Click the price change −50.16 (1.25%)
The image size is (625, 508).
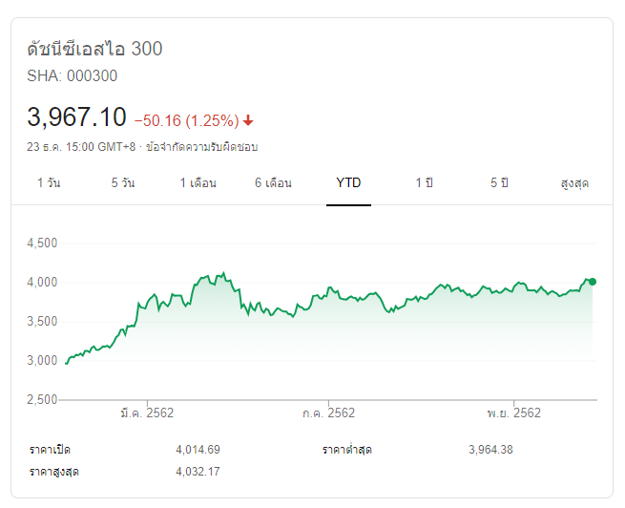point(186,120)
